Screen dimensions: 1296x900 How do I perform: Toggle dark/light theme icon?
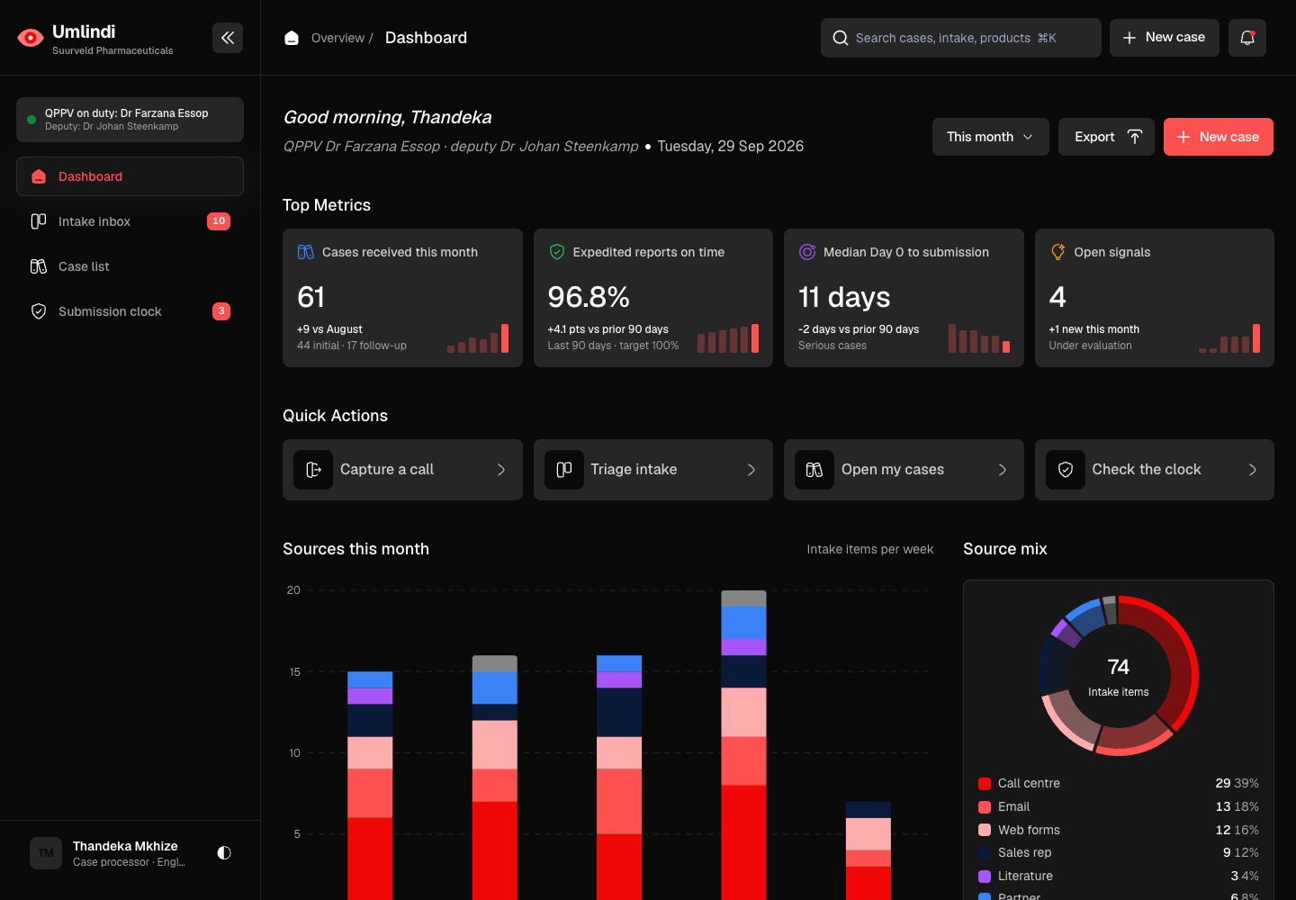tap(224, 852)
